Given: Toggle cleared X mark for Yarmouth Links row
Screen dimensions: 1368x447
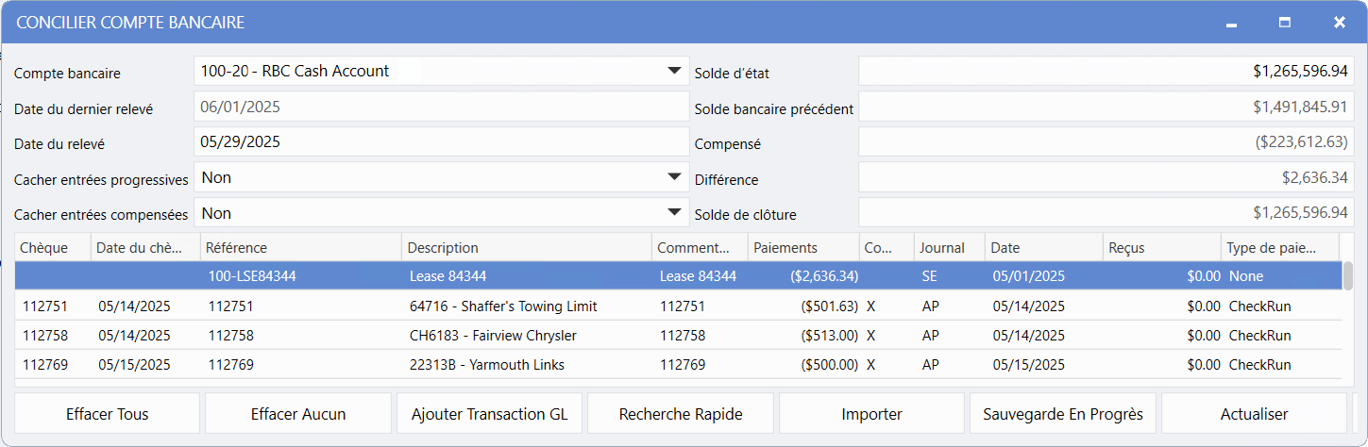Looking at the screenshot, I should point(870,365).
